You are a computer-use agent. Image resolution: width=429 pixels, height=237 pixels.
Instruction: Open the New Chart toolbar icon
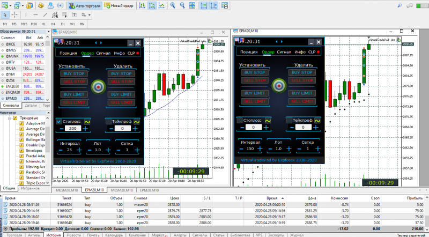[5, 5]
